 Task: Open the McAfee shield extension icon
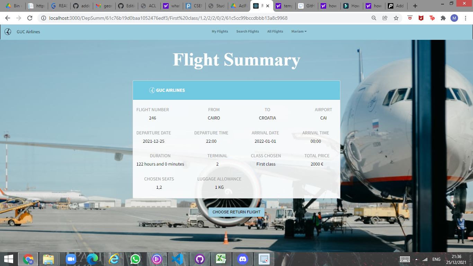click(x=421, y=18)
